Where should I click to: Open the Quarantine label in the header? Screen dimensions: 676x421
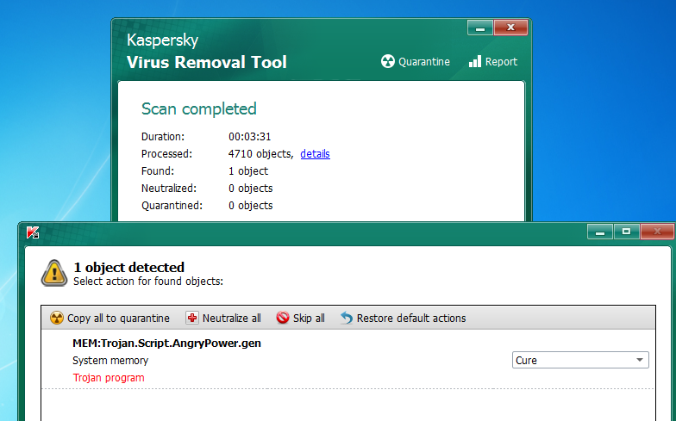tap(424, 62)
